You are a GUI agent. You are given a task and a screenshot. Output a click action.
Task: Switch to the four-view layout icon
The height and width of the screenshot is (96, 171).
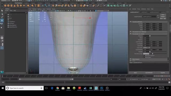click(2, 41)
